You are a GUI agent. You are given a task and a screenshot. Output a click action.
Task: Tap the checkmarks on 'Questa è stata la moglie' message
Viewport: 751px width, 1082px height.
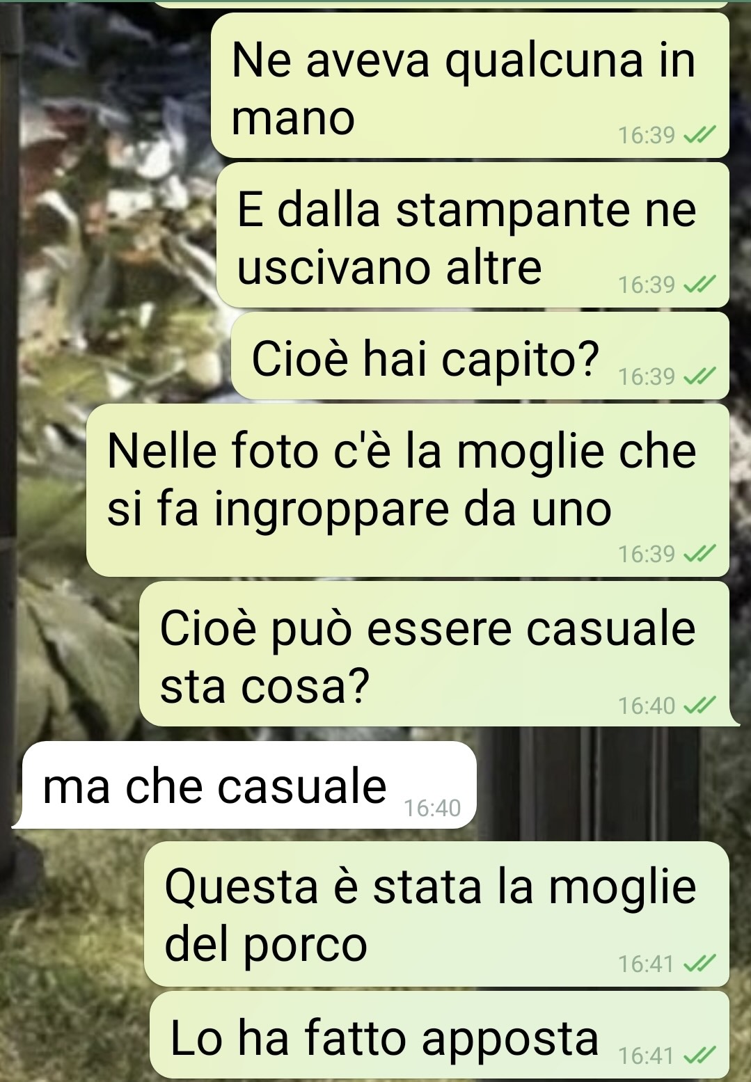(x=699, y=964)
